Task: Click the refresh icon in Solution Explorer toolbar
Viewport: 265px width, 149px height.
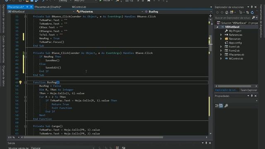Action: coord(252,12)
